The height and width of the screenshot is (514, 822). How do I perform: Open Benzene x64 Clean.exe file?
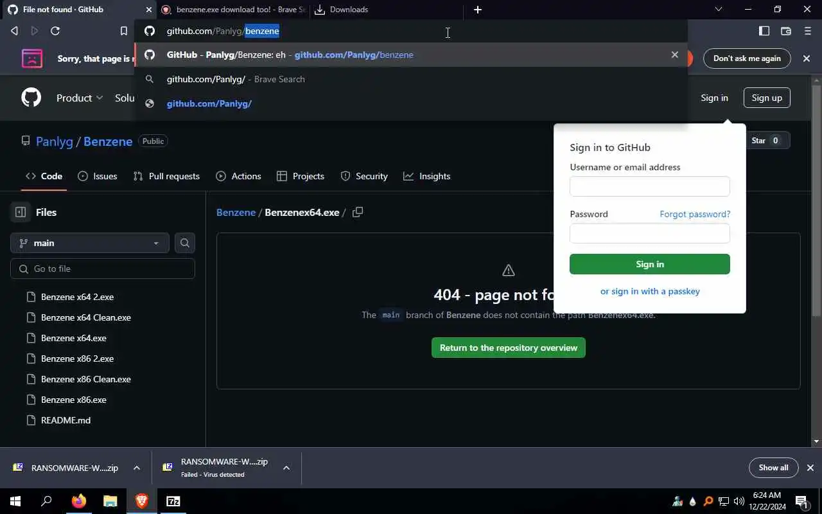click(x=86, y=317)
